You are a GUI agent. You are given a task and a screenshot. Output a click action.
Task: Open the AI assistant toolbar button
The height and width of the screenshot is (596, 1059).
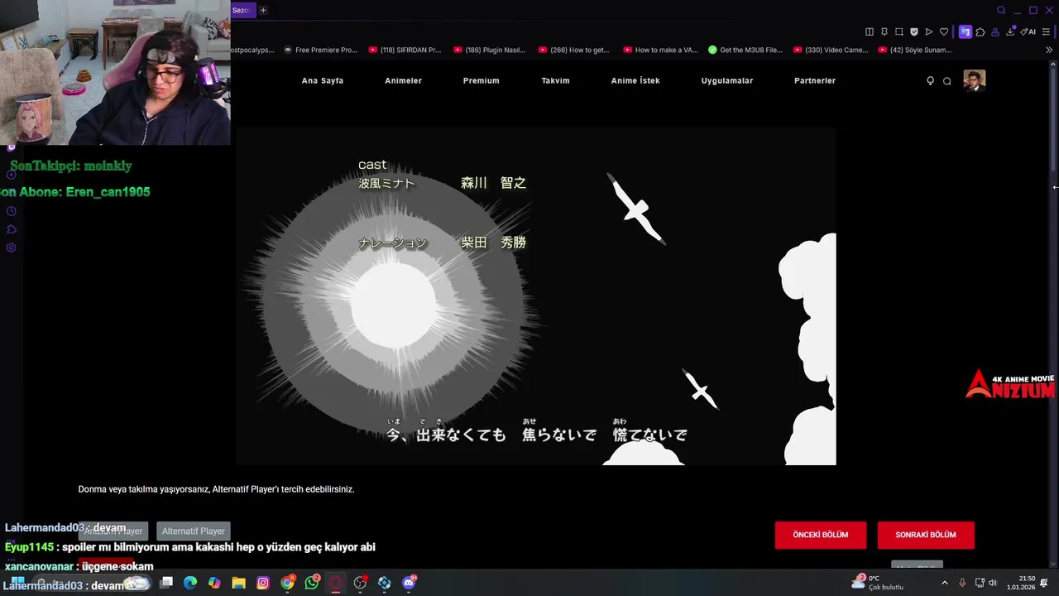tap(1028, 31)
